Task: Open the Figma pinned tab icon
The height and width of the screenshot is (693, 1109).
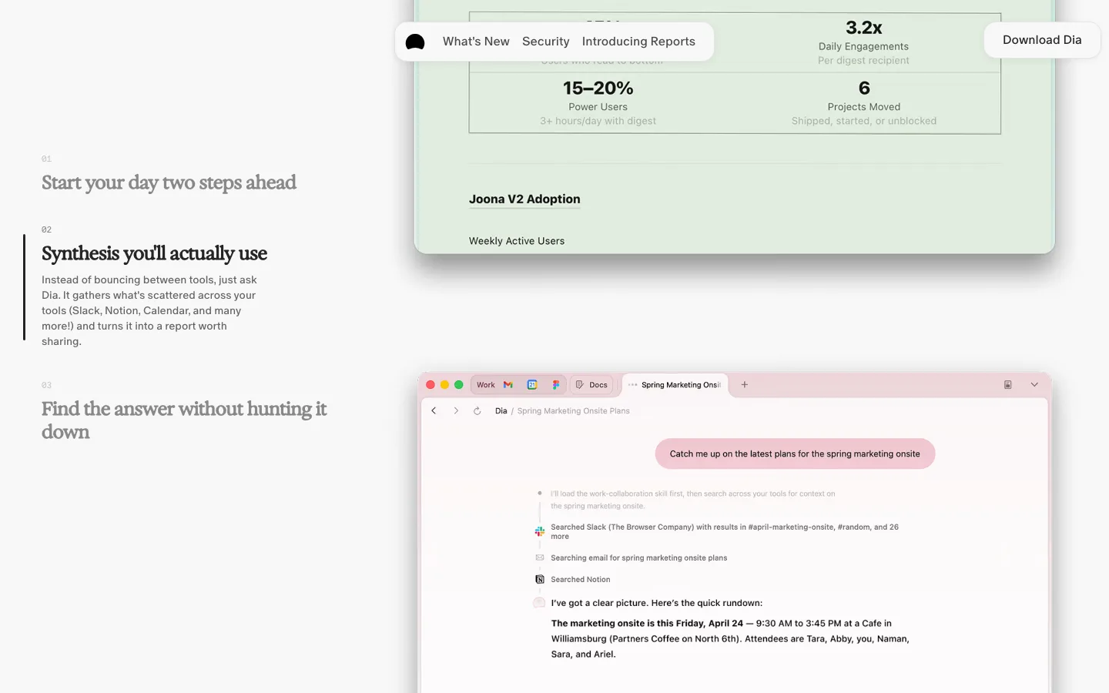Action: point(556,385)
